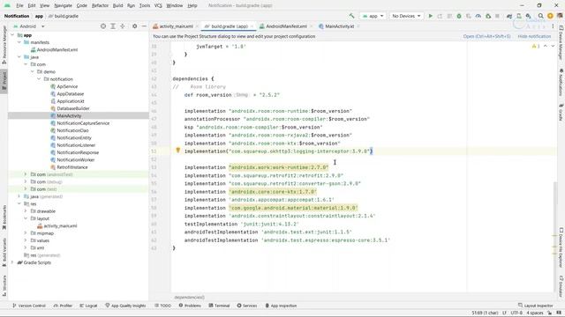This screenshot has height=317, width=565.
Task: Open editor tabs more options menu
Action: click(x=553, y=26)
